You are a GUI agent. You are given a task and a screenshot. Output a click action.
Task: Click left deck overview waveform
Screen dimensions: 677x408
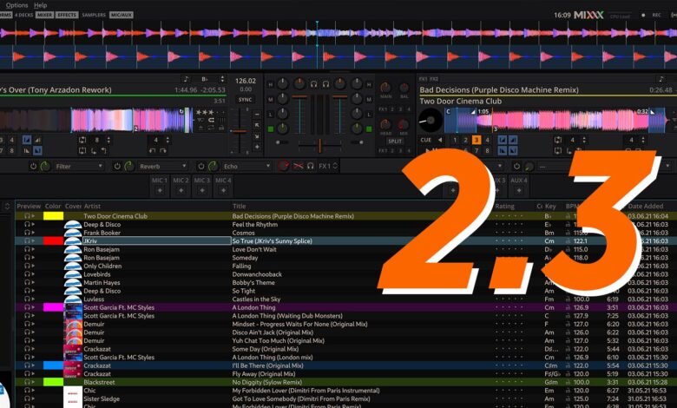click(95, 120)
